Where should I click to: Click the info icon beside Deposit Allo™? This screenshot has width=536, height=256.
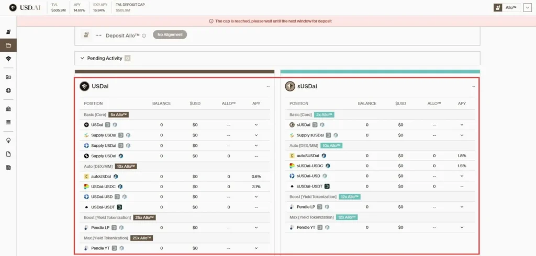pos(144,36)
